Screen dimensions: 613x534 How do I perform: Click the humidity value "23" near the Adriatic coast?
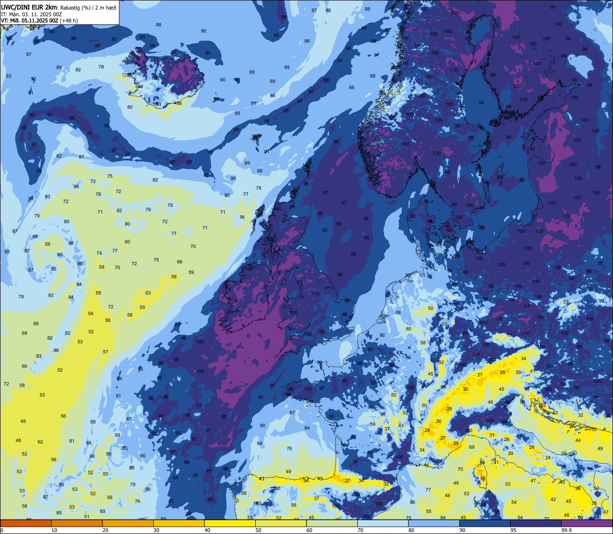click(x=542, y=405)
